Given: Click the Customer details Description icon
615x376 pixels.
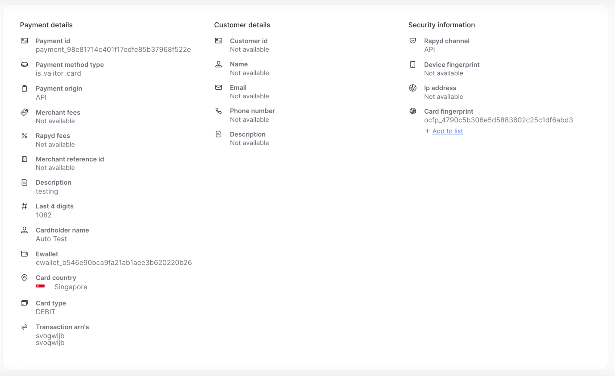Looking at the screenshot, I should (x=218, y=134).
